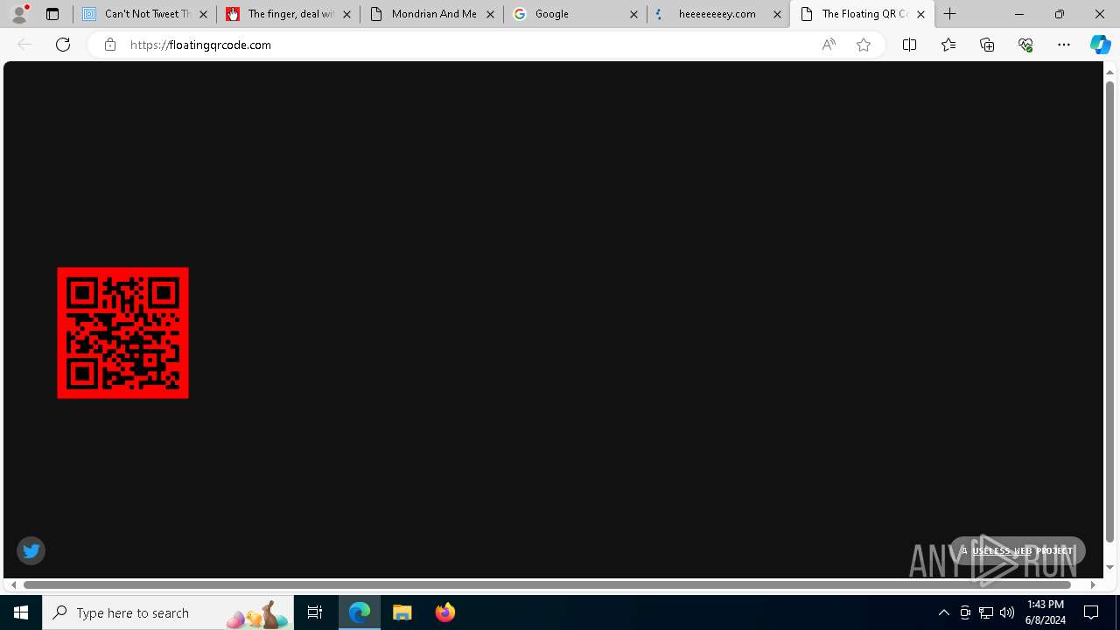
Task: Minimize the Edge window
Action: (x=1019, y=14)
